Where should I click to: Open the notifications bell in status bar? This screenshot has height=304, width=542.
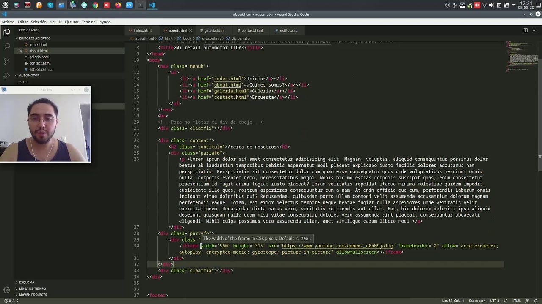[x=537, y=301]
